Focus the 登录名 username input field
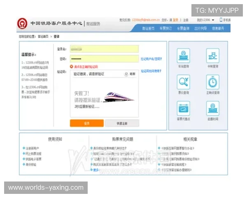The width and height of the screenshot is (247, 198). click(x=104, y=49)
